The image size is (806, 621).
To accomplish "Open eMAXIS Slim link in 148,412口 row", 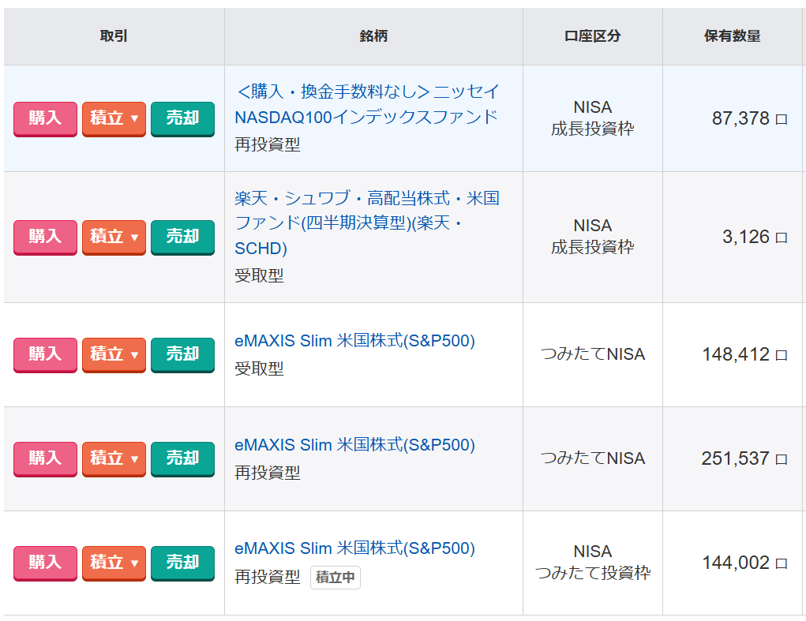I will click(x=354, y=341).
